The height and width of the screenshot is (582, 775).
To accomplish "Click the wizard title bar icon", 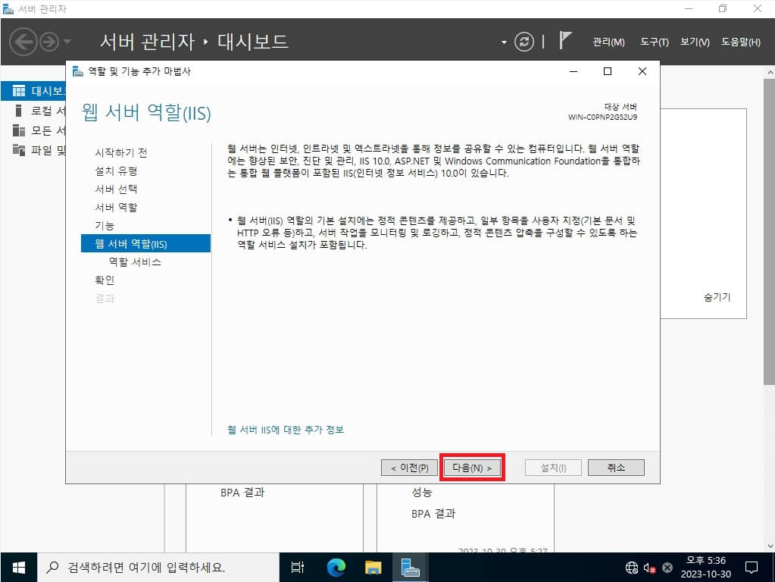I will 77,71.
